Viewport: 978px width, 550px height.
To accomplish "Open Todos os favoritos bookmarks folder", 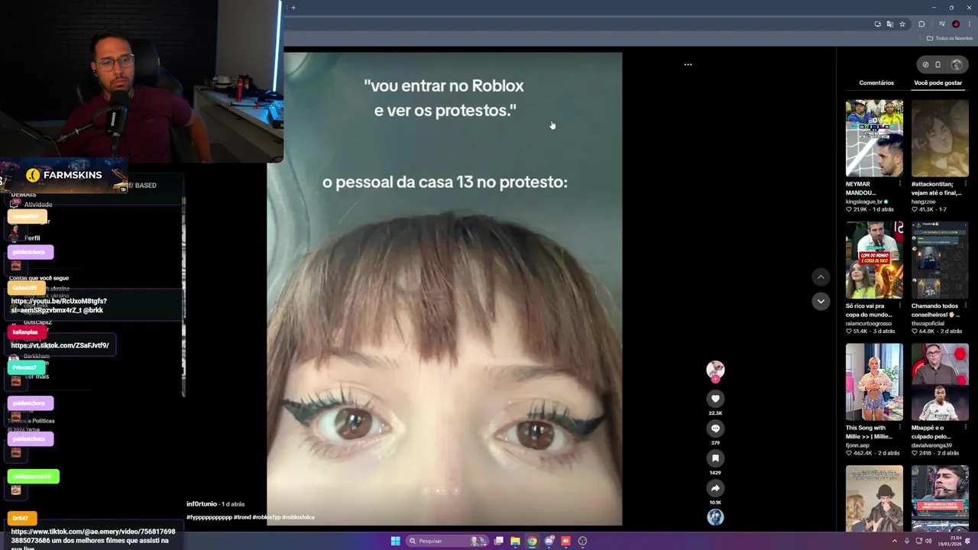I will coord(950,38).
